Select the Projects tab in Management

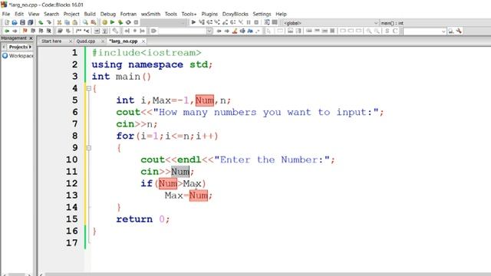coord(18,47)
